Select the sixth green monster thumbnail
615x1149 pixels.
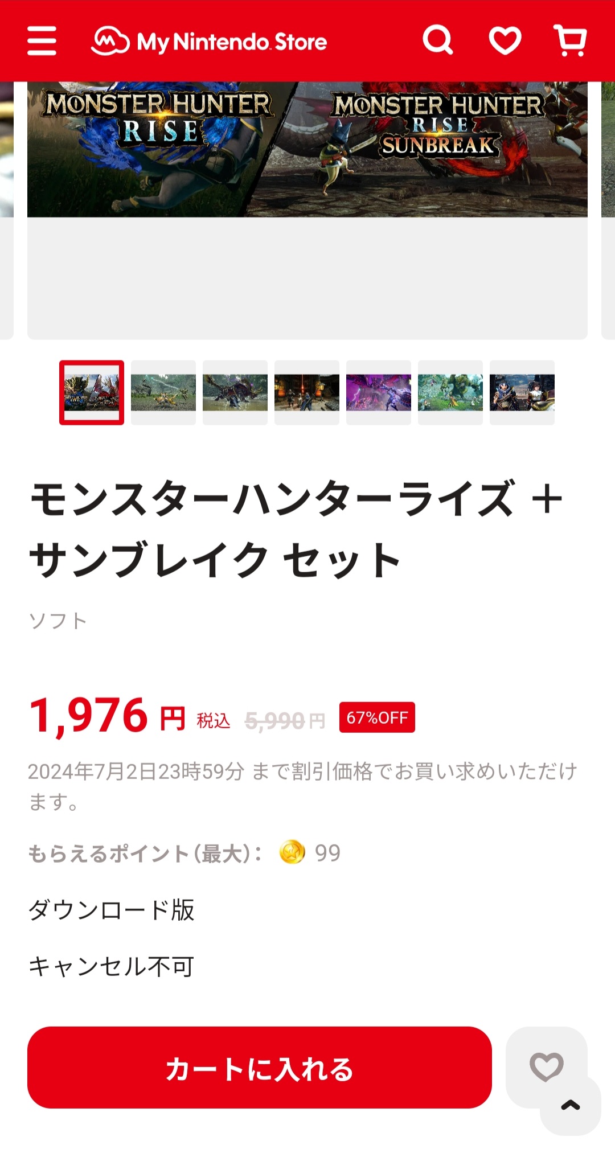(x=450, y=392)
